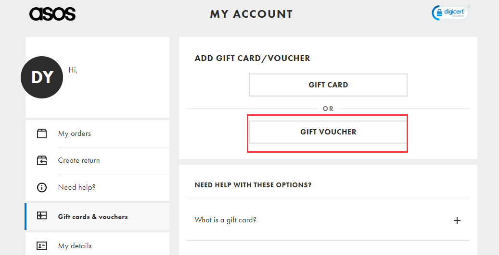The height and width of the screenshot is (255, 499).
Task: Click the DigiCert Secured badge
Action: [450, 13]
